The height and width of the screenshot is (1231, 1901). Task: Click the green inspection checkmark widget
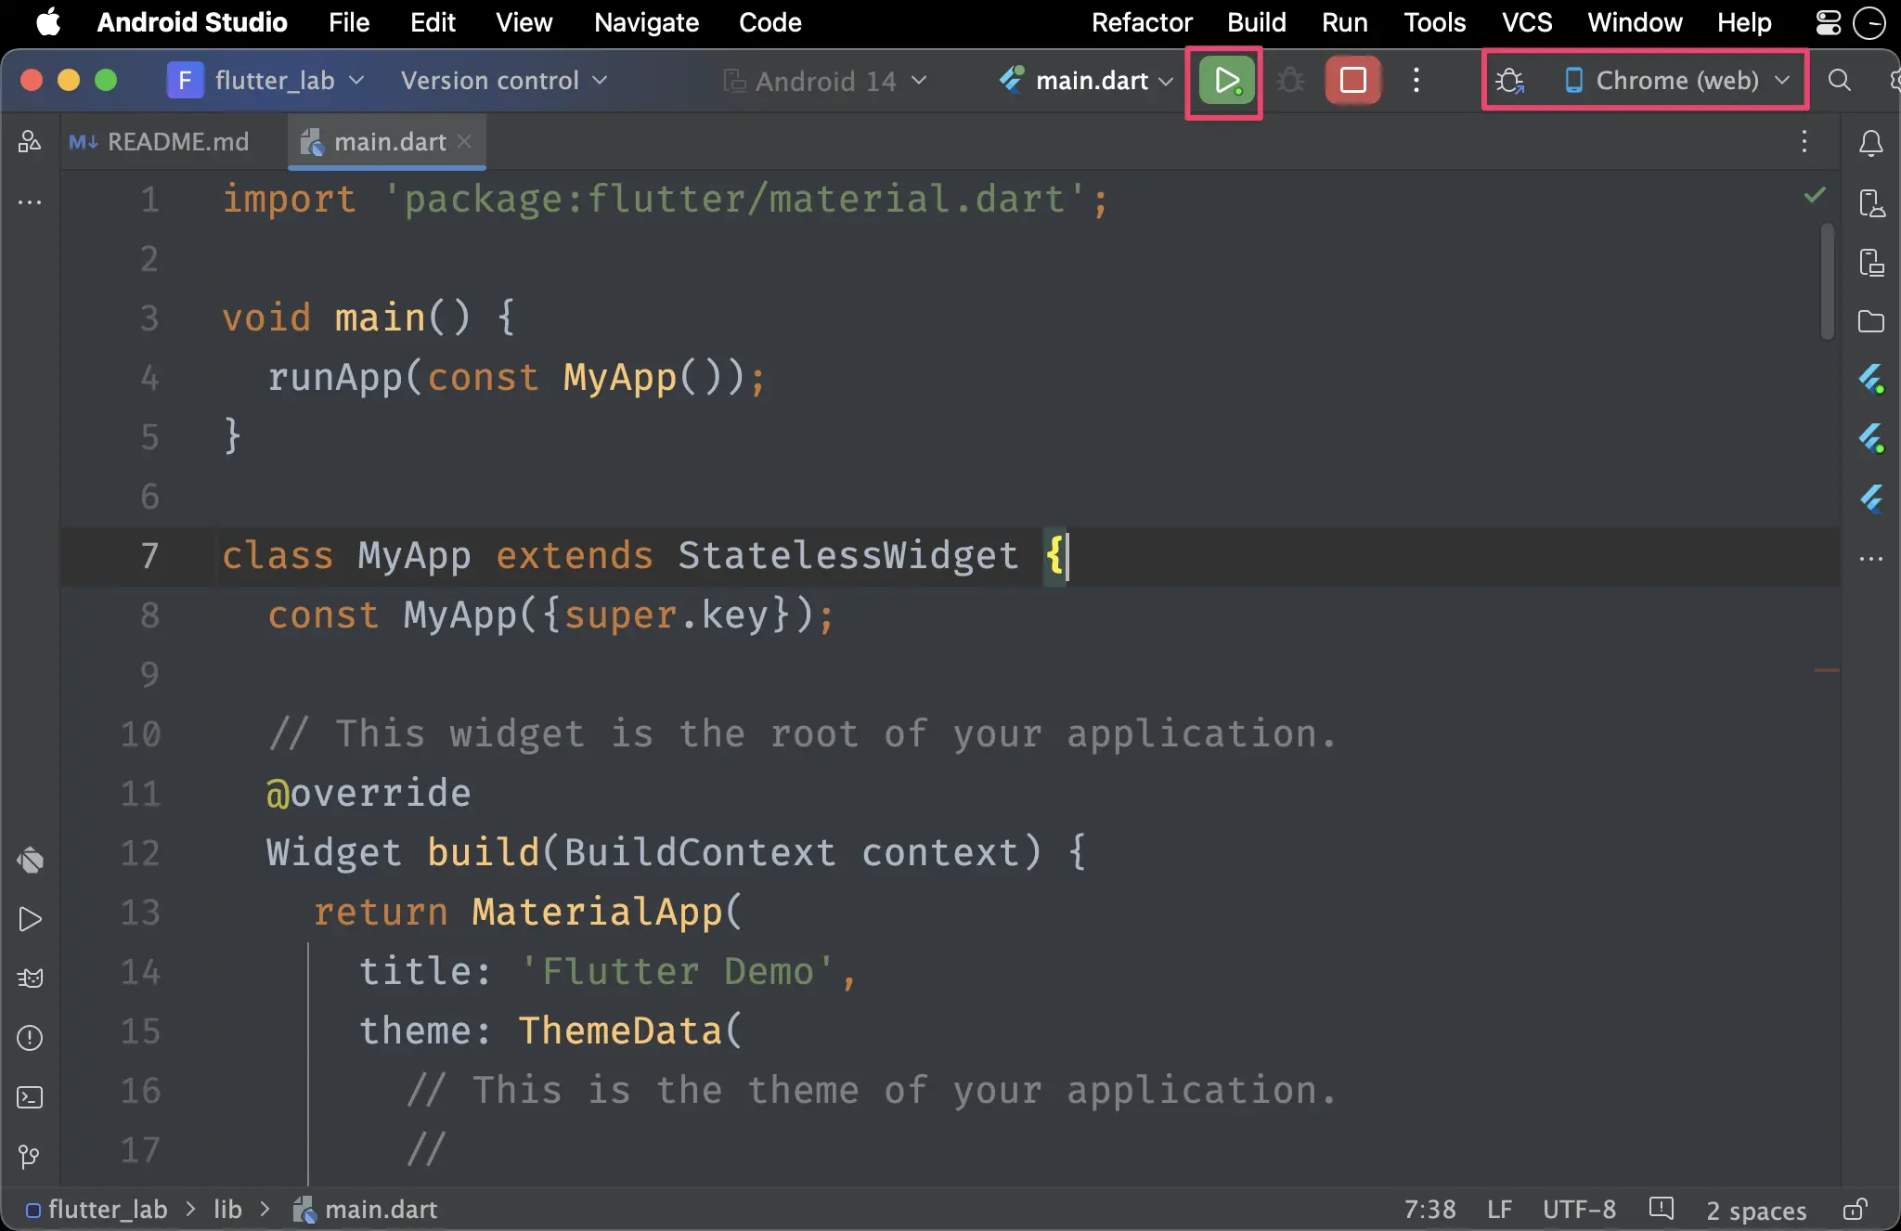tap(1815, 195)
